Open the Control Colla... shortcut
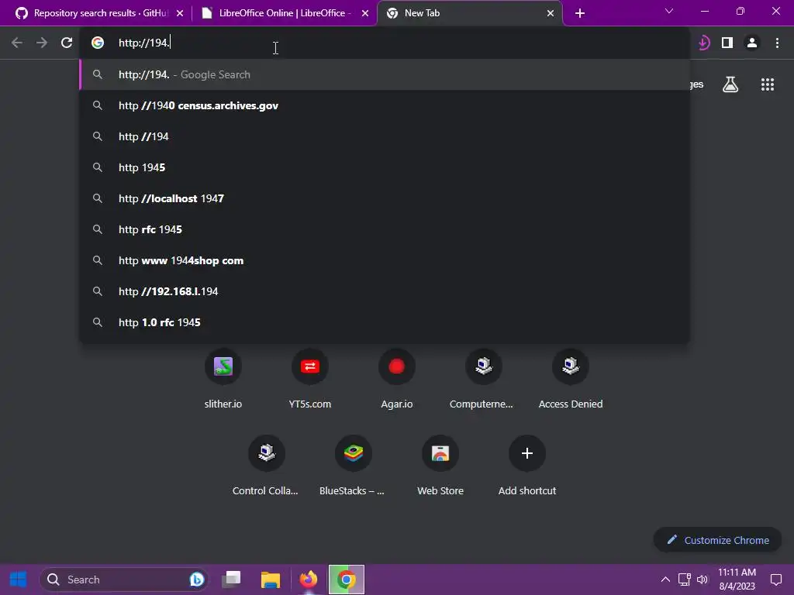 point(267,466)
